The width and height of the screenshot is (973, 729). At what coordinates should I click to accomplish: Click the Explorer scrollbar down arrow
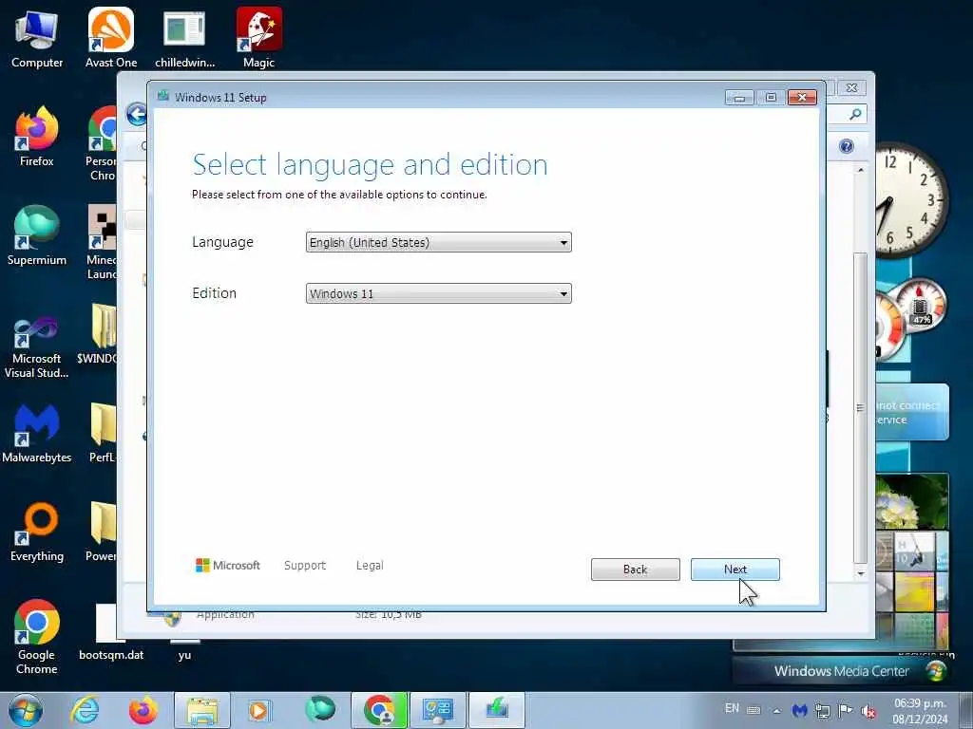(860, 573)
